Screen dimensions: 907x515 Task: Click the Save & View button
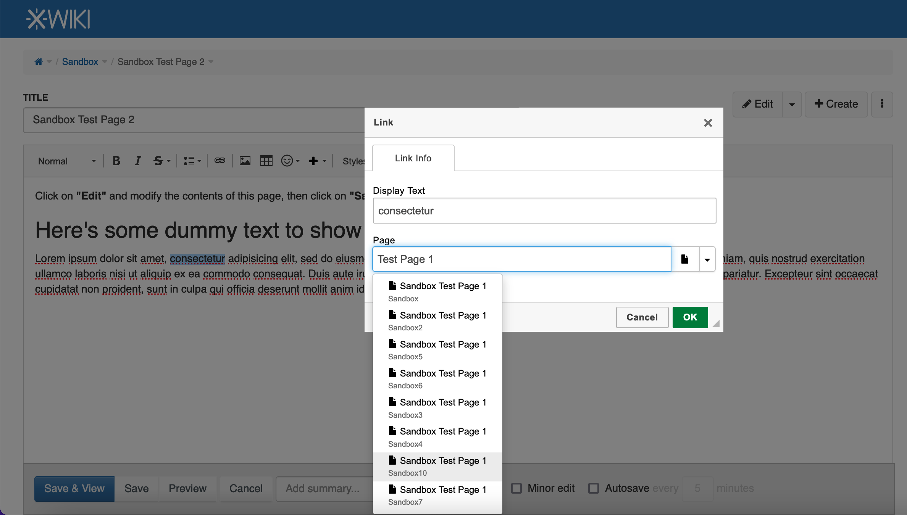click(x=74, y=488)
